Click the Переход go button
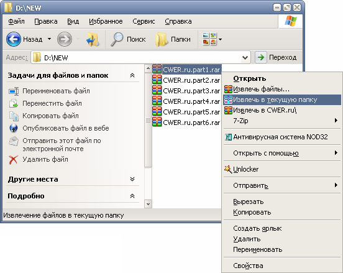 coord(276,58)
